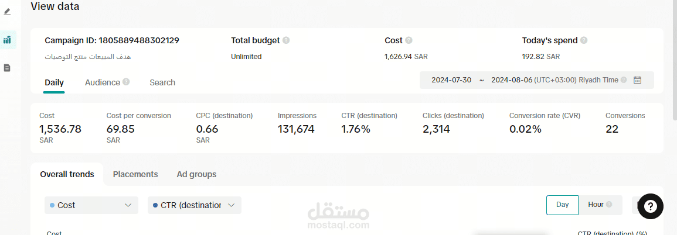
Task: Click the start date 2024-07-30 field
Action: click(x=451, y=80)
